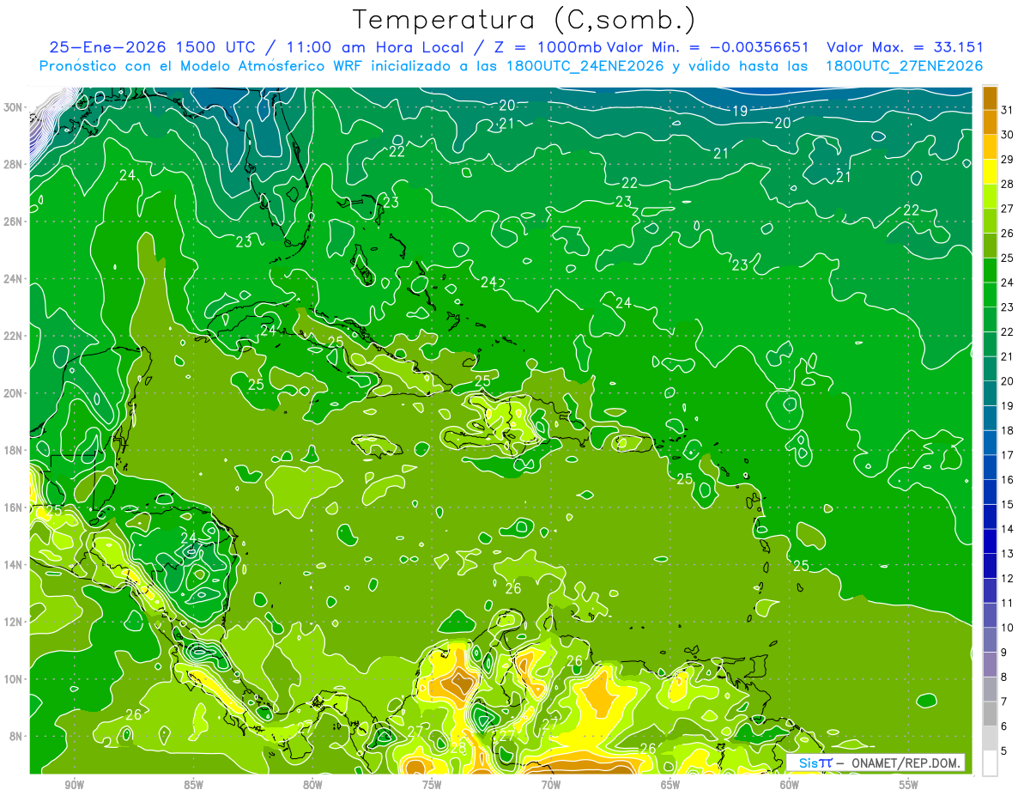Click "Valor Min. = -0.00356651" text

[707, 47]
